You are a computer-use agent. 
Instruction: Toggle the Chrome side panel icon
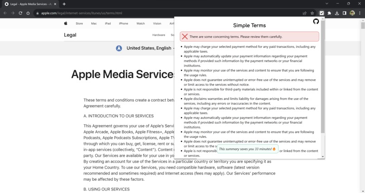(x=345, y=13)
